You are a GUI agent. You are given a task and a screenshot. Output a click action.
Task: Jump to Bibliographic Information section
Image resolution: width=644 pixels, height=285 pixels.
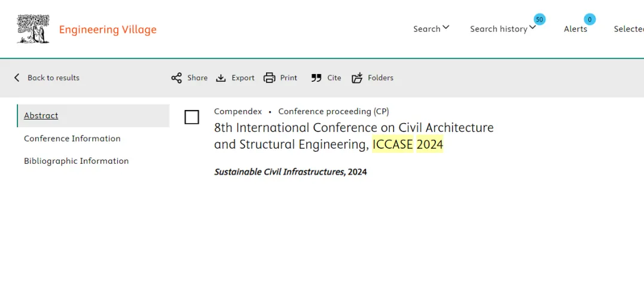point(76,161)
